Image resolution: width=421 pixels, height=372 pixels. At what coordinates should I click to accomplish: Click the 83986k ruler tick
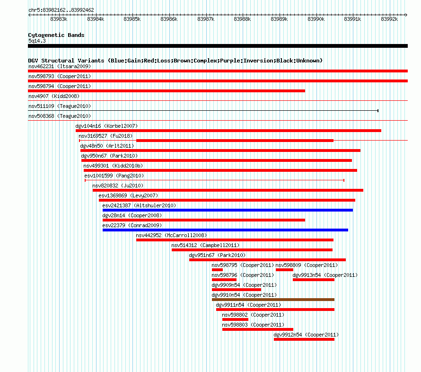point(169,19)
